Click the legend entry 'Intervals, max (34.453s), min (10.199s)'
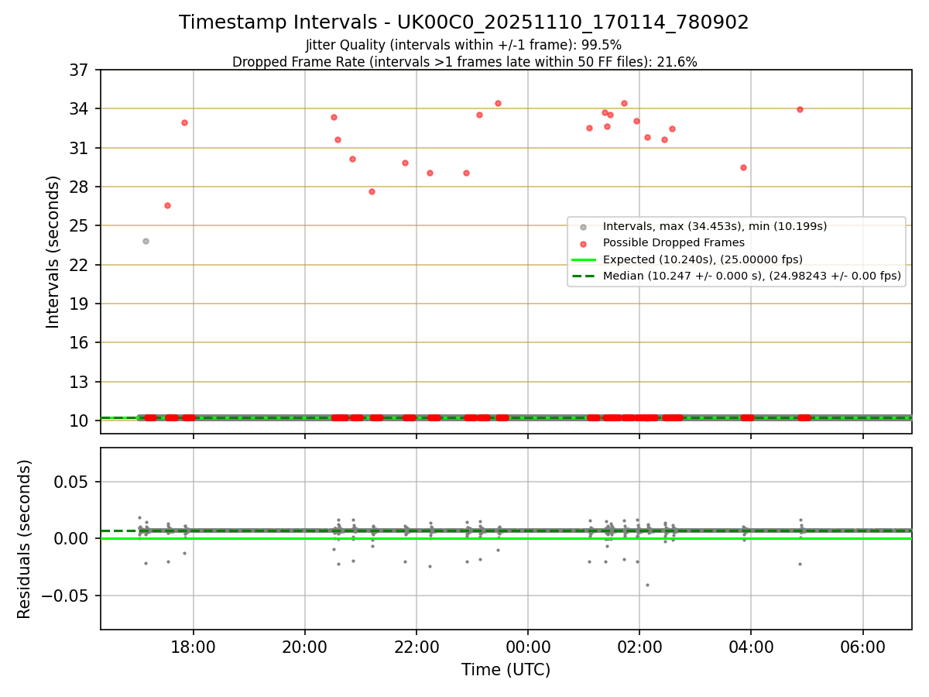 [x=715, y=226]
